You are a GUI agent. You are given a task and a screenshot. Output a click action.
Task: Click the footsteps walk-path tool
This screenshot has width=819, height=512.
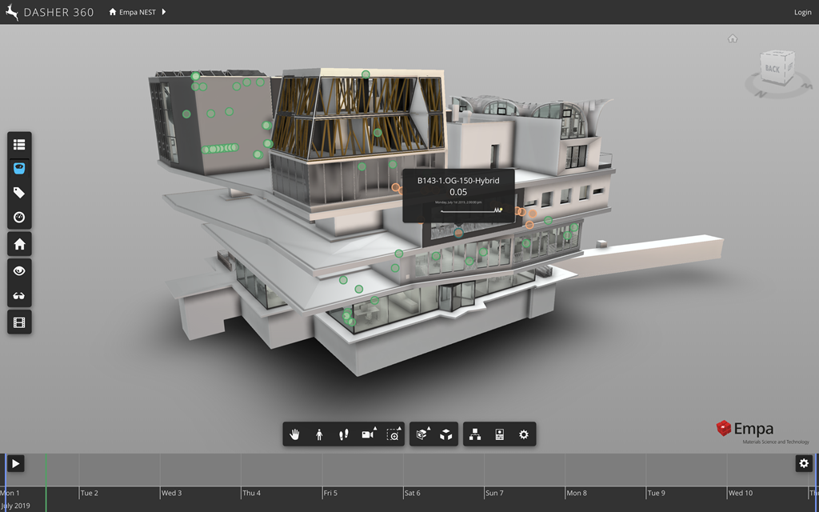click(343, 434)
